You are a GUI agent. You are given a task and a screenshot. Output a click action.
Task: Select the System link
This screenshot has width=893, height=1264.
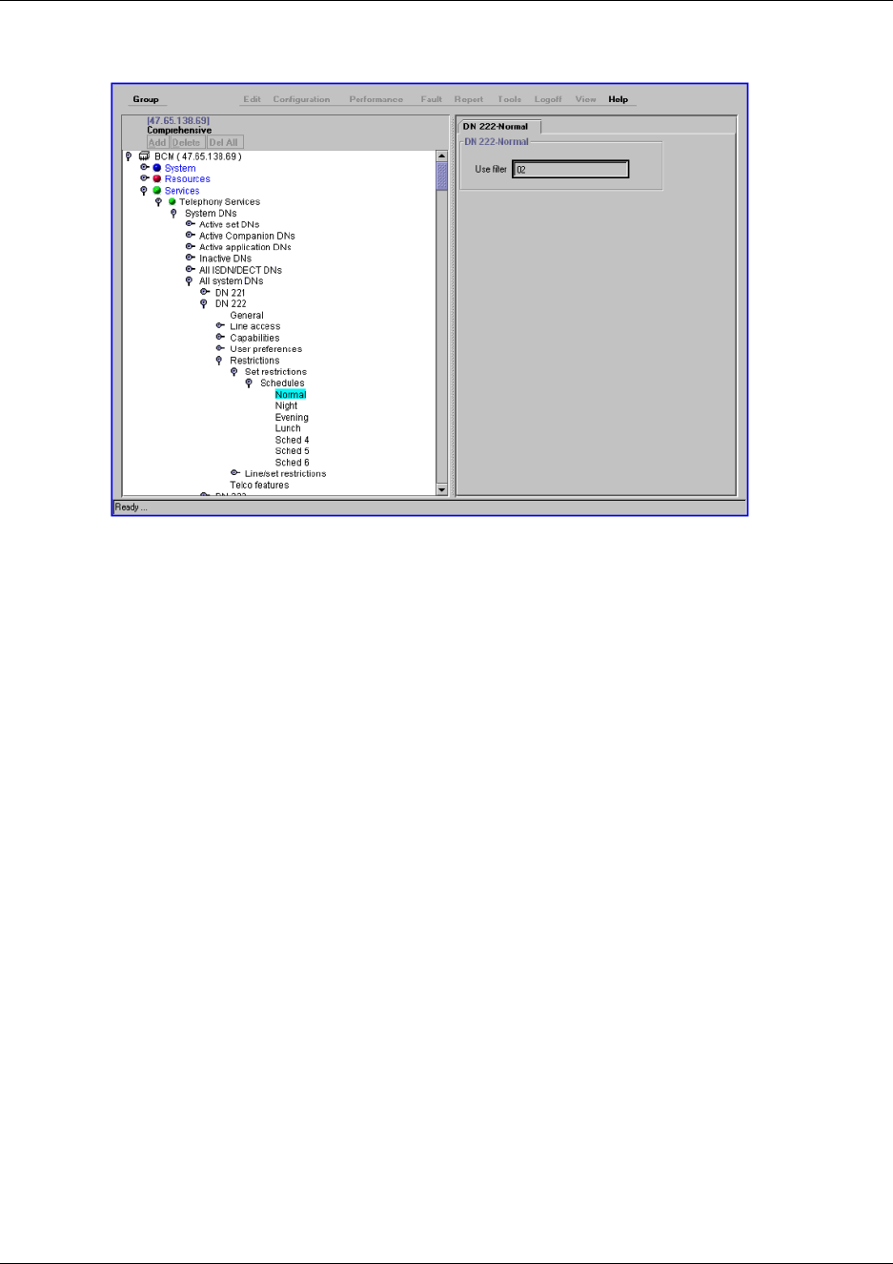point(180,168)
